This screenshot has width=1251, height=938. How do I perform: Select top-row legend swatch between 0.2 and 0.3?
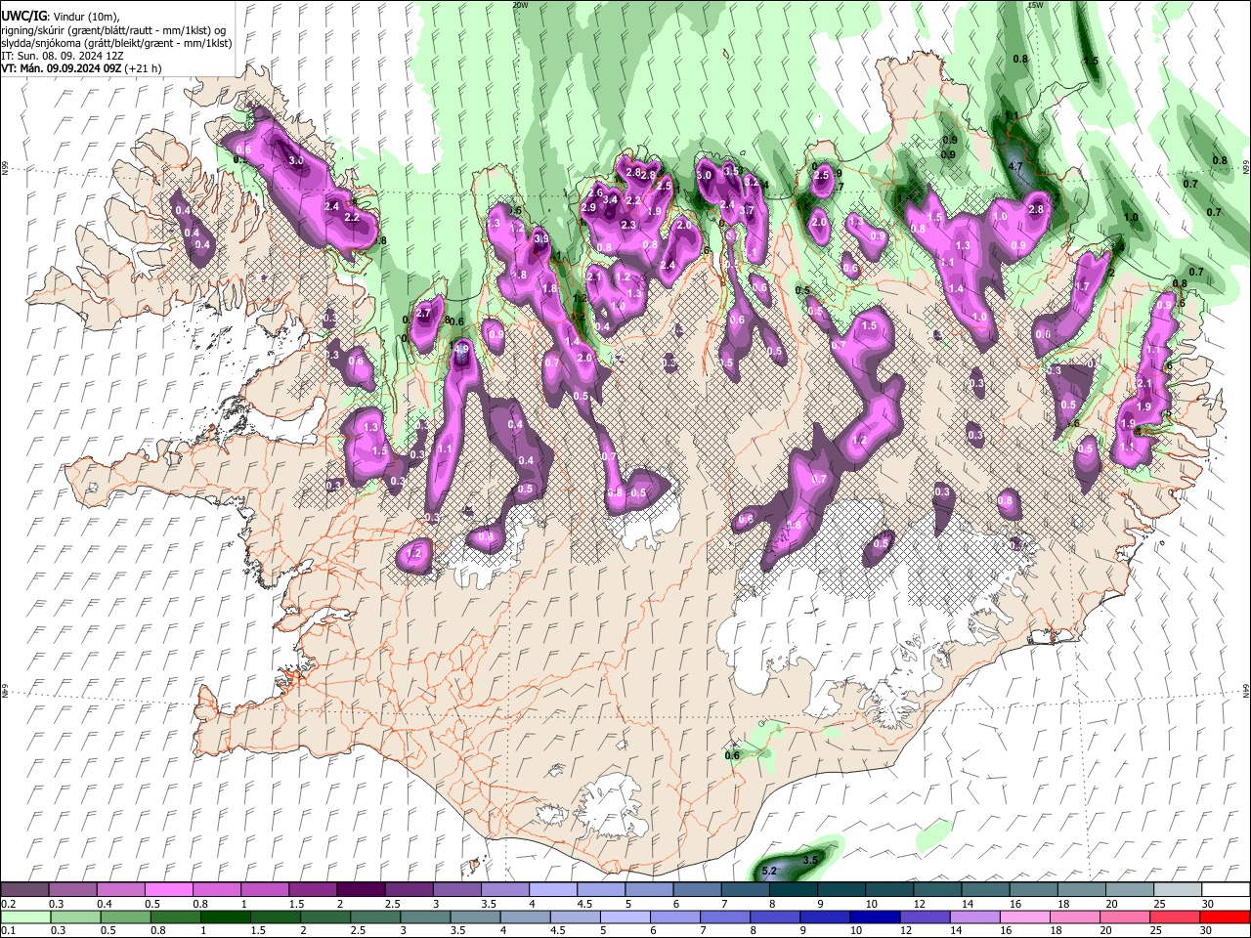pos(24,889)
